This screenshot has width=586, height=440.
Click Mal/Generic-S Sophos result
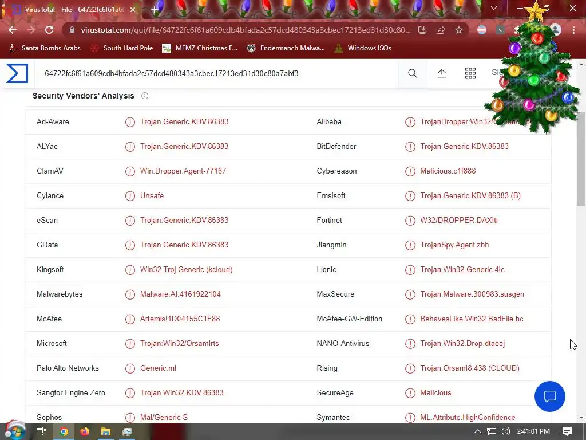pyautogui.click(x=164, y=417)
